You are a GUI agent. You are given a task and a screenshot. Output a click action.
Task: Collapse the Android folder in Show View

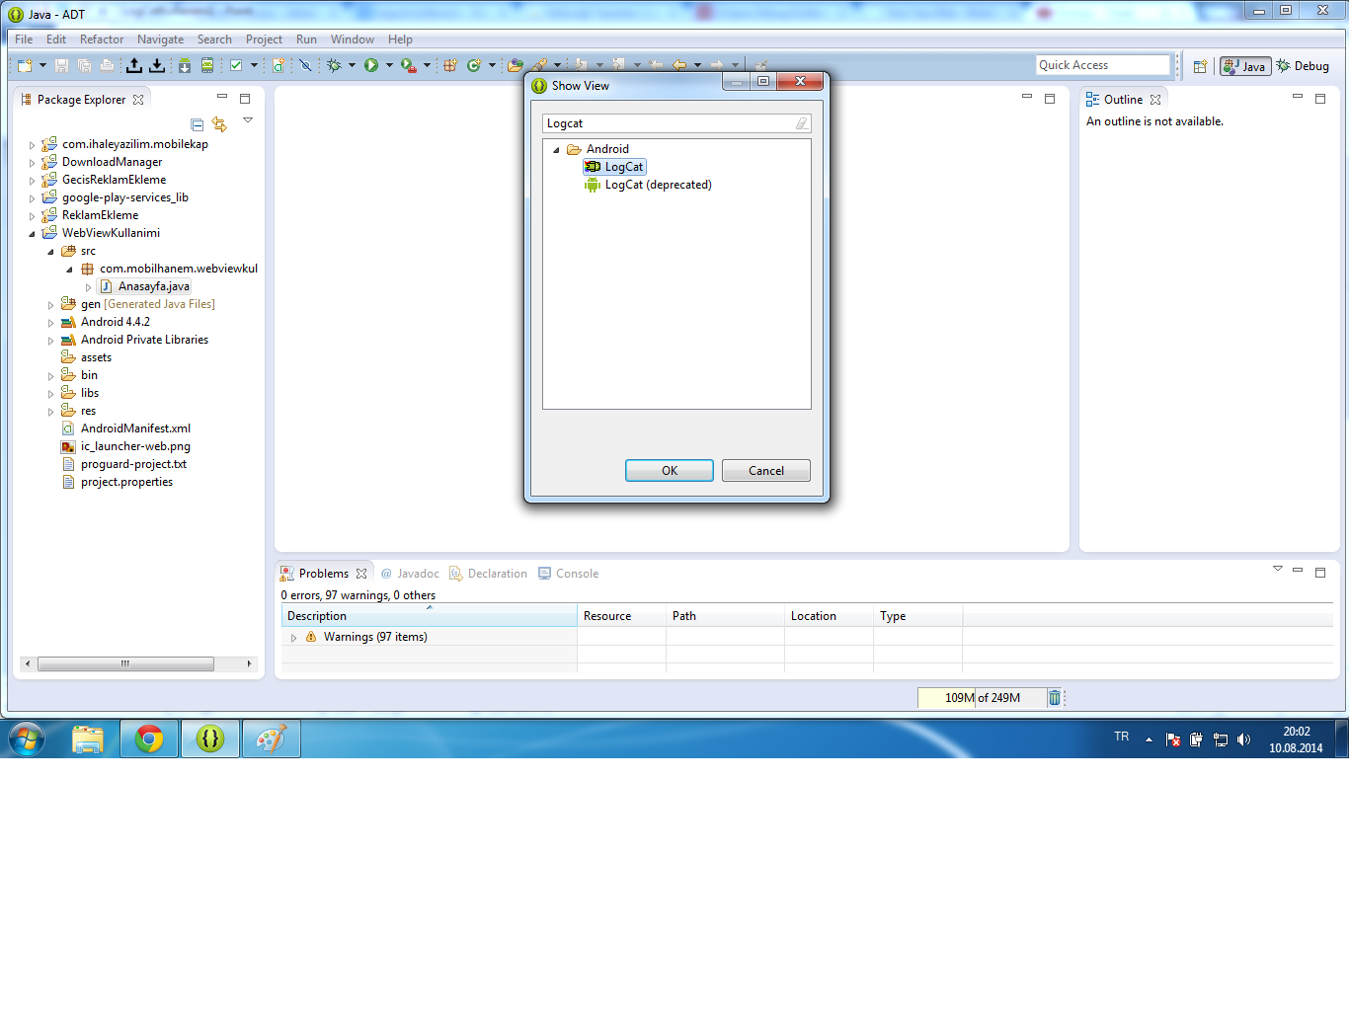556,150
